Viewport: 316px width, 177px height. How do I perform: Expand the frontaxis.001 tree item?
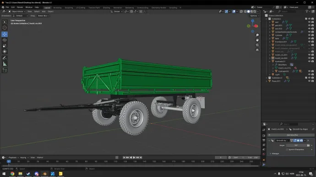click(x=270, y=42)
